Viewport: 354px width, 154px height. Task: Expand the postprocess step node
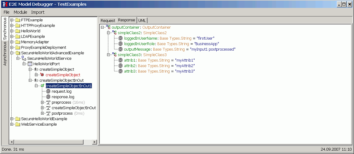[43, 113]
